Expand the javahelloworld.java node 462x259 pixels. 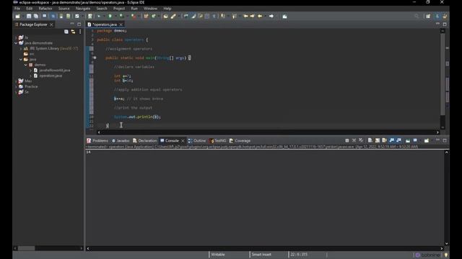pos(30,71)
